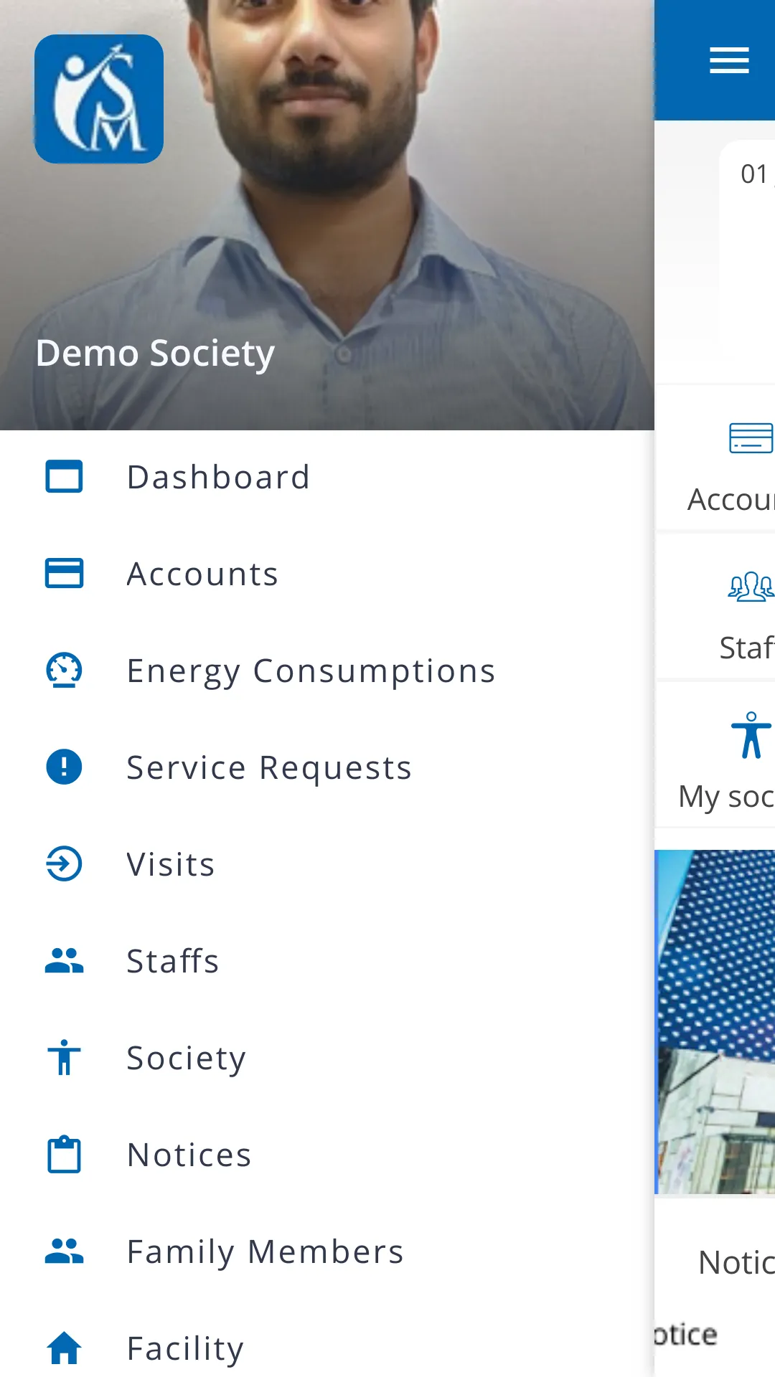The width and height of the screenshot is (775, 1377).
Task: Choose Family Members in the drawer
Action: click(x=327, y=1251)
